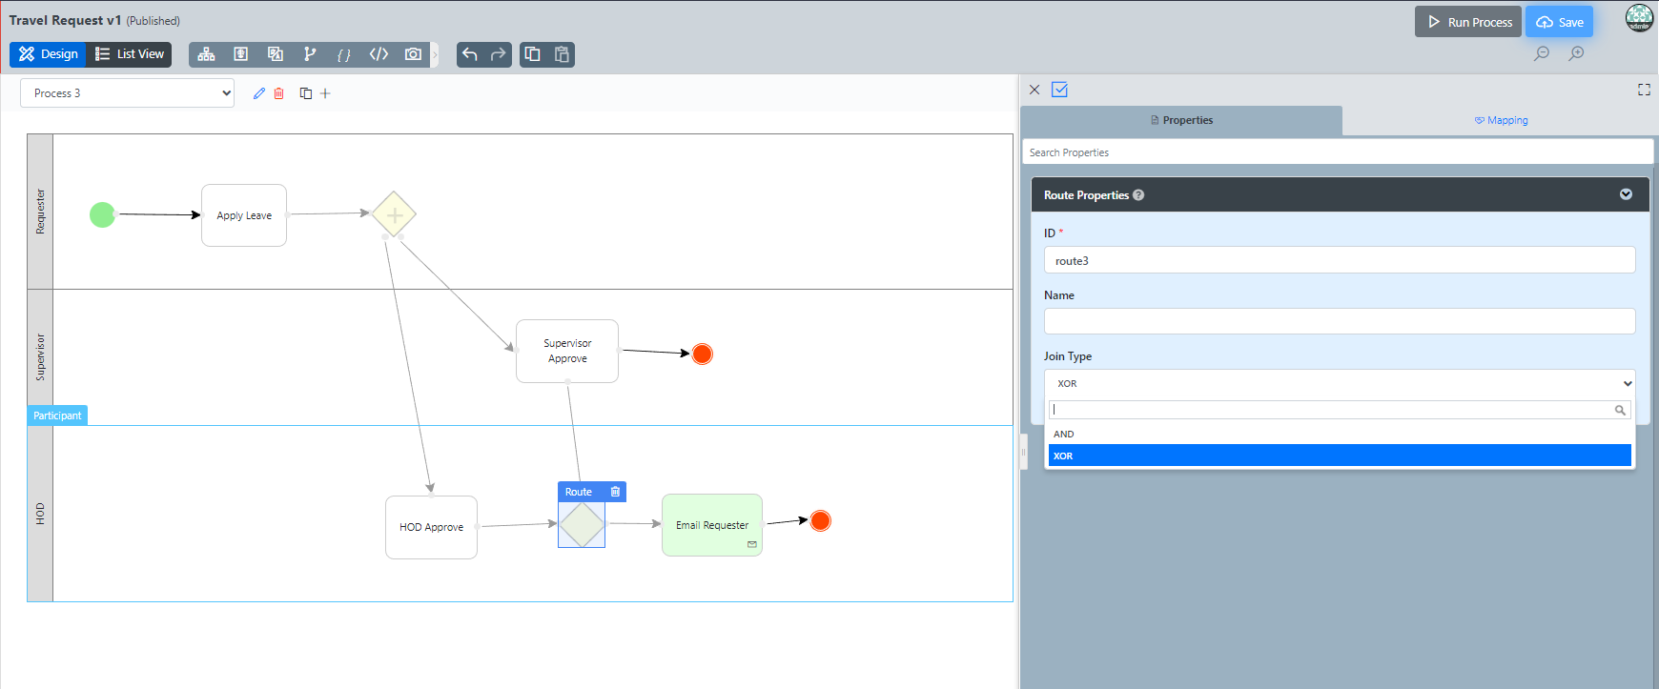
Task: Click the zoom in magnifier icon
Action: [x=1576, y=53]
